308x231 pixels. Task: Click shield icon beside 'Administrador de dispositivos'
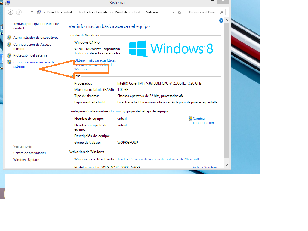tap(9, 38)
